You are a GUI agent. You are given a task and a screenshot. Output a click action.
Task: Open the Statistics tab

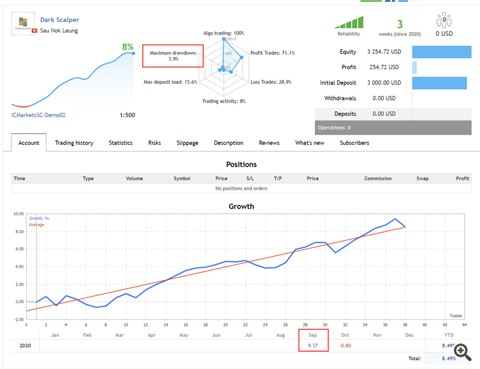click(x=120, y=143)
